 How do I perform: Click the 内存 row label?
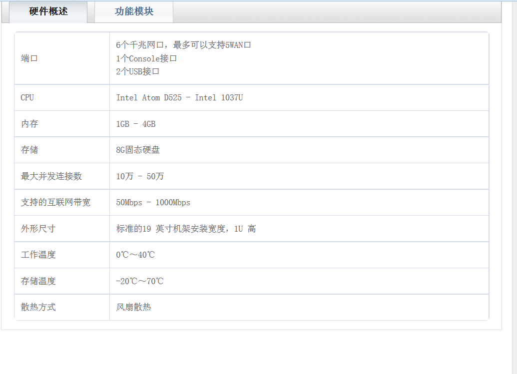click(29, 124)
